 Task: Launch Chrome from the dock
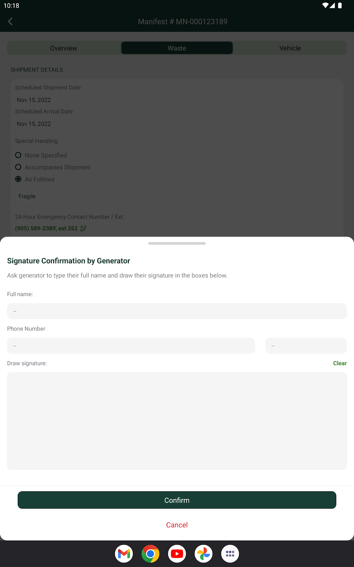pos(150,553)
